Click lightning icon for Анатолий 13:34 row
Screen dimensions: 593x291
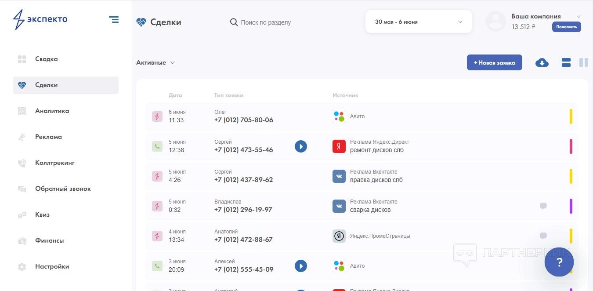click(157, 236)
